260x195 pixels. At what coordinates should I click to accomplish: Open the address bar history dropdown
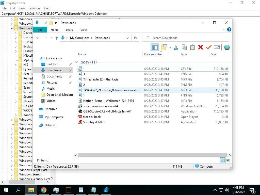[127, 38]
